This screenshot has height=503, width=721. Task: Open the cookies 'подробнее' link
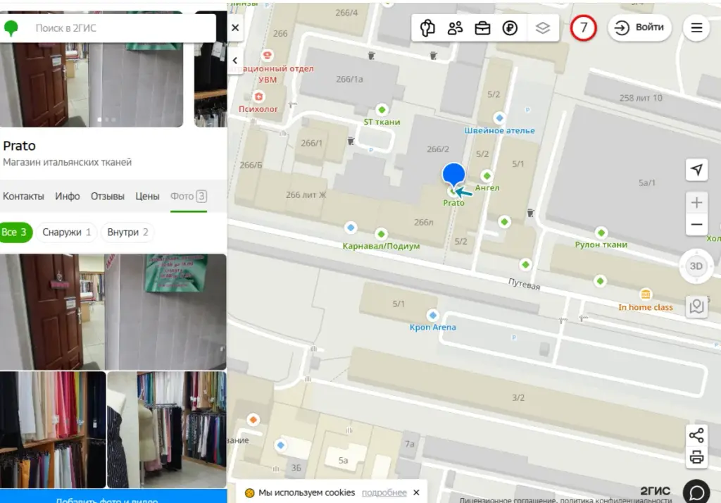point(384,492)
